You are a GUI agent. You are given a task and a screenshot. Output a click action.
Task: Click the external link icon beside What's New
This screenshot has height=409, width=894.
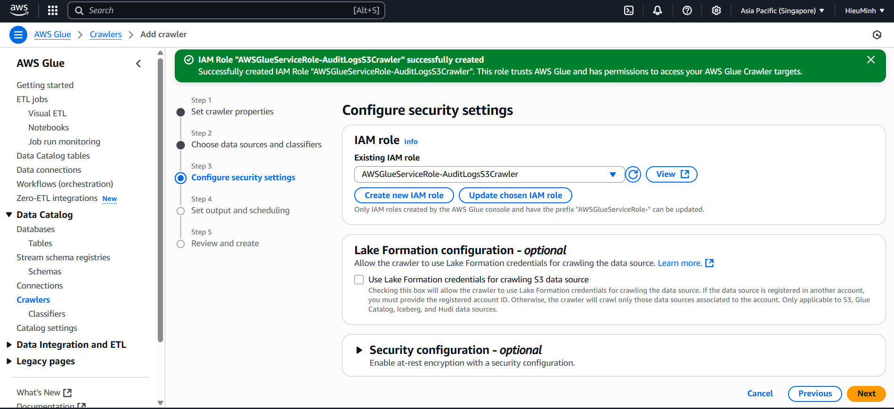68,393
